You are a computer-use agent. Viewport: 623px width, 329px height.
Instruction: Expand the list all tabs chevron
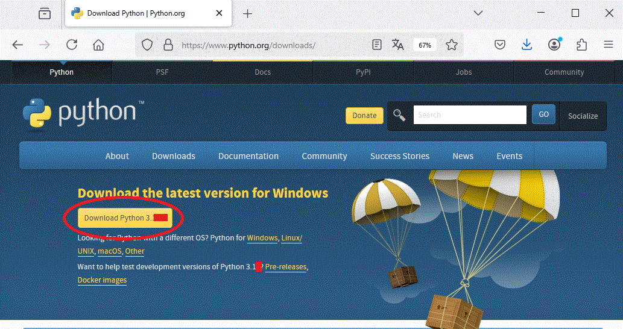[x=478, y=13]
